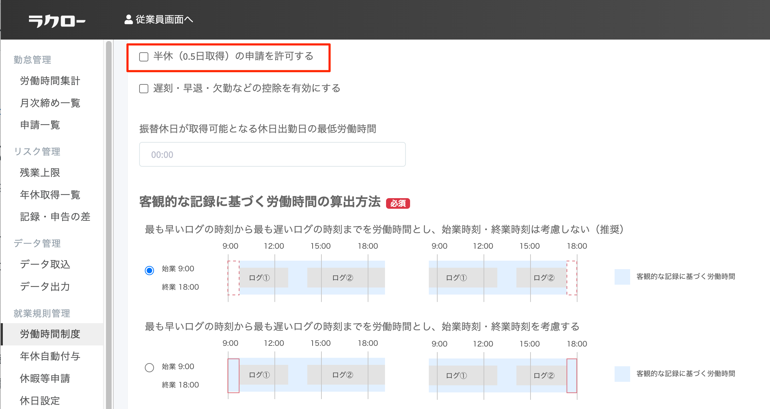Enable 遅刻・早退・欠勤などの控除 checkbox
Image resolution: width=770 pixels, height=409 pixels.
(144, 89)
